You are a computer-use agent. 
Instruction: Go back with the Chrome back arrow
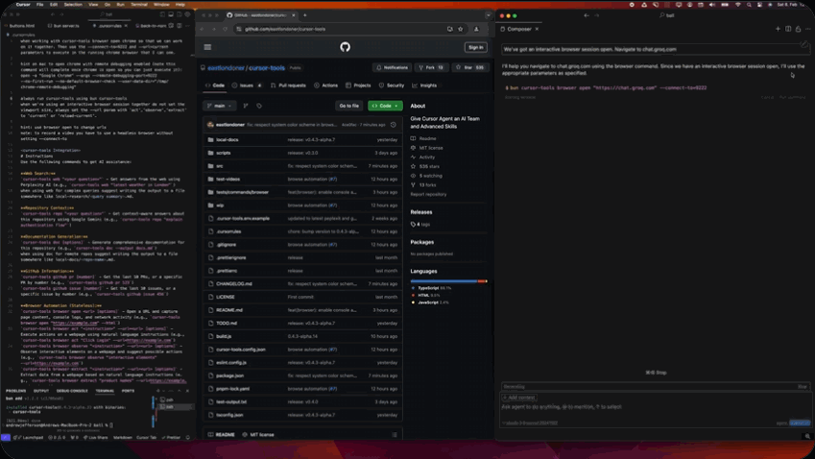click(203, 29)
